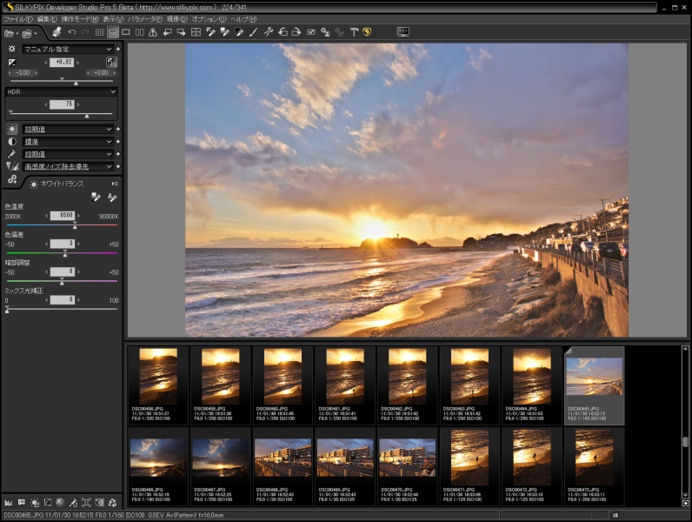This screenshot has height=522, width=692.
Task: Select the white balance sun icon tab
Action: point(12,129)
